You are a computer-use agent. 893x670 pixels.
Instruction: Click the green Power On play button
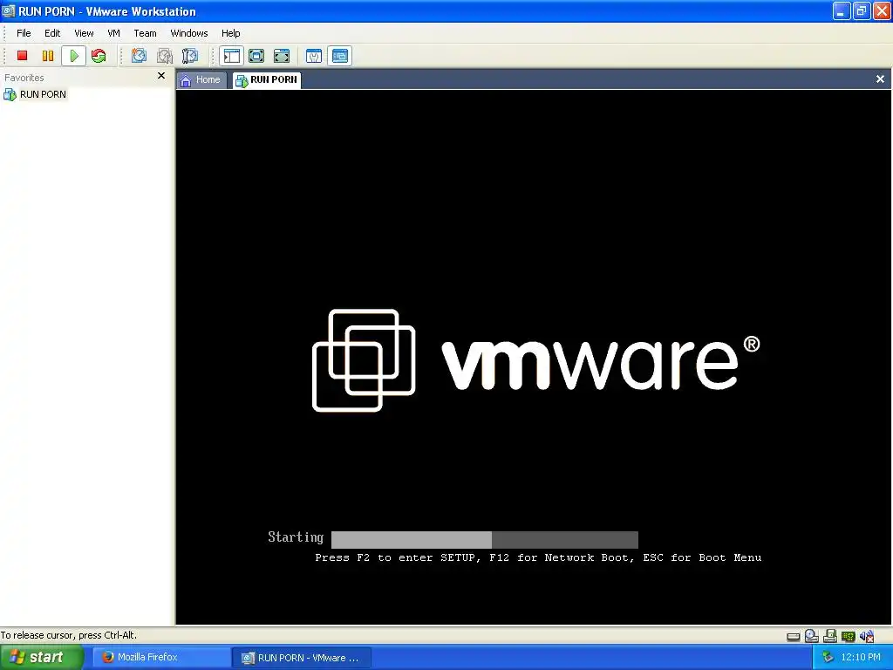point(73,56)
